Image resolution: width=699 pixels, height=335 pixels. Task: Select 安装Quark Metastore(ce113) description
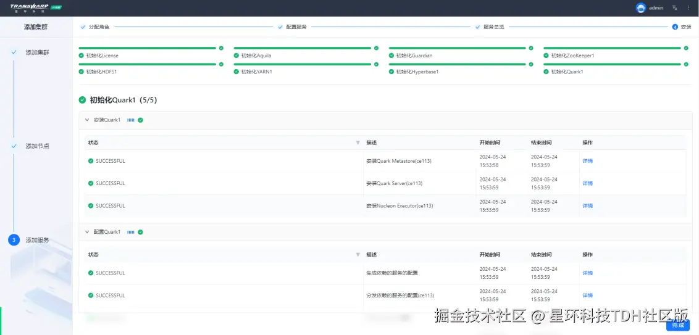point(399,161)
